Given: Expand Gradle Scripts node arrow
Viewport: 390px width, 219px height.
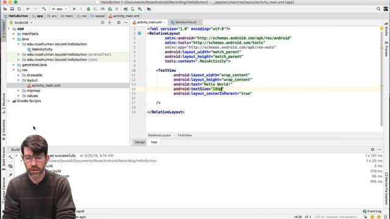Looking at the screenshot, I should click(x=9, y=101).
